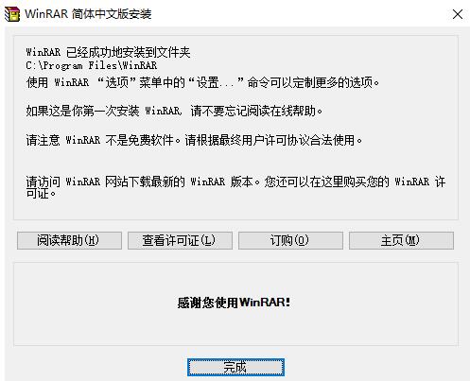This screenshot has width=470, height=381.
Task: Open the homepage with 主页(M)
Action: [x=401, y=240]
